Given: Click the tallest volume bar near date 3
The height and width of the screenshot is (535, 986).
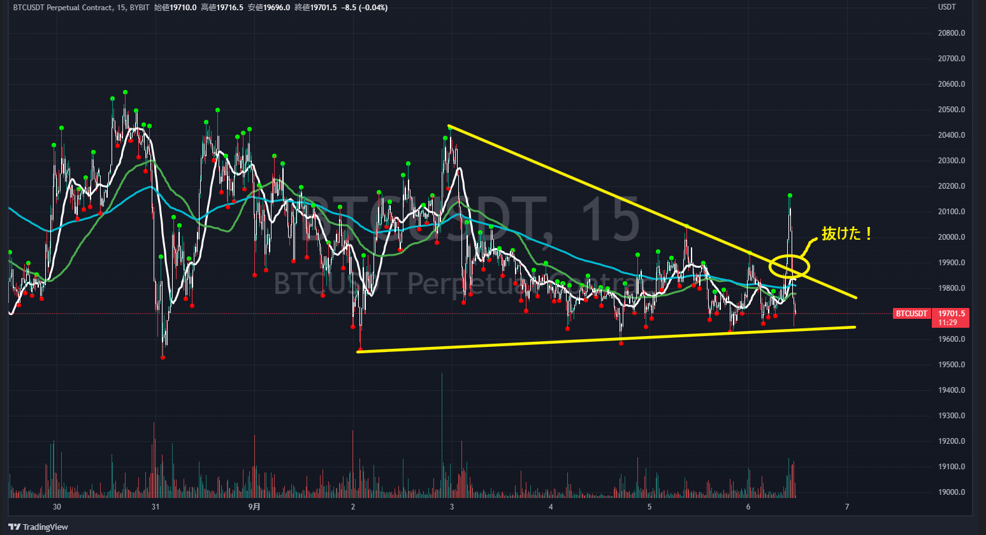Looking at the screenshot, I should [x=442, y=434].
